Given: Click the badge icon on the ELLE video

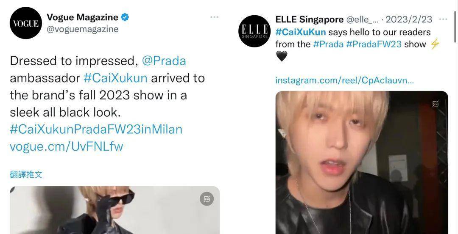Looking at the screenshot, I should tap(436, 104).
